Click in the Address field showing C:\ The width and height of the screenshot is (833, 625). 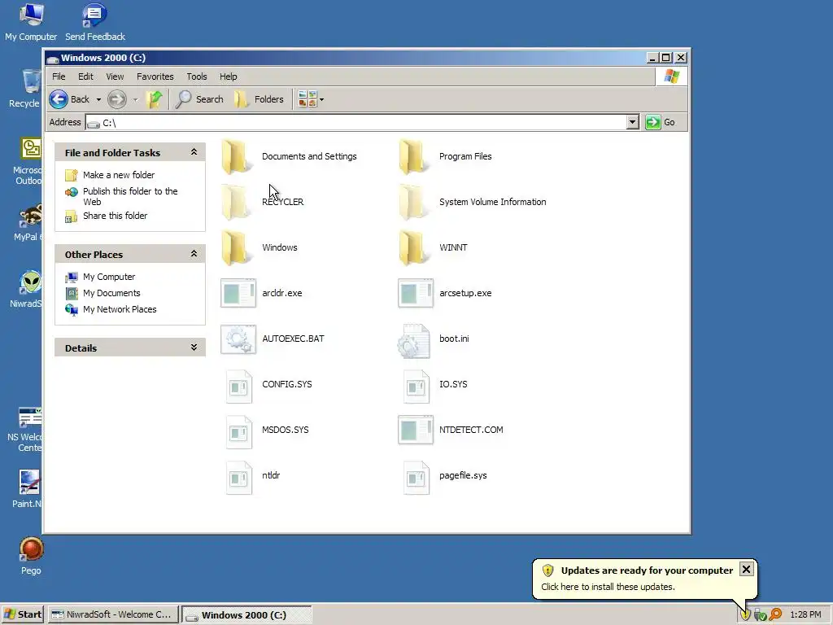tap(356, 123)
